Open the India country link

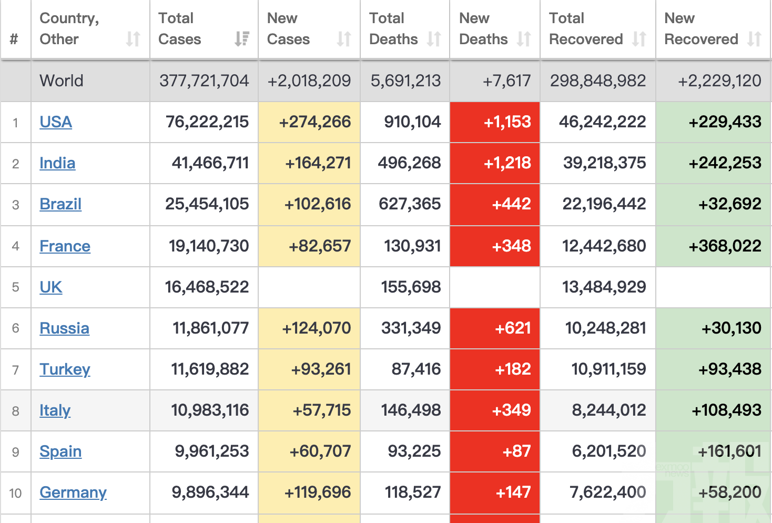[x=57, y=163]
